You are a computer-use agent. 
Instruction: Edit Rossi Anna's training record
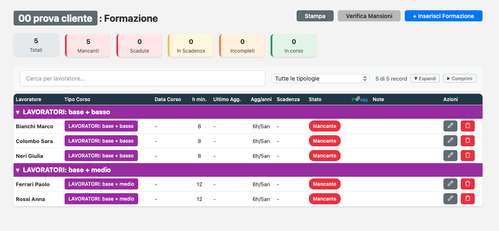pyautogui.click(x=450, y=199)
